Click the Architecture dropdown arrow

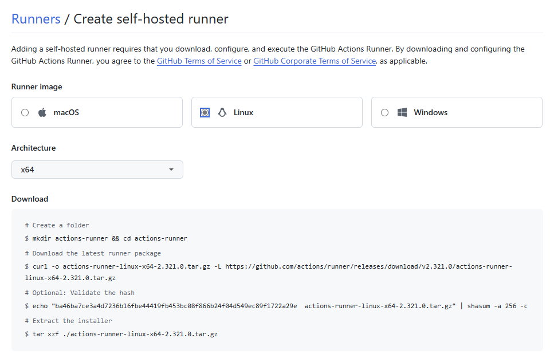point(171,170)
